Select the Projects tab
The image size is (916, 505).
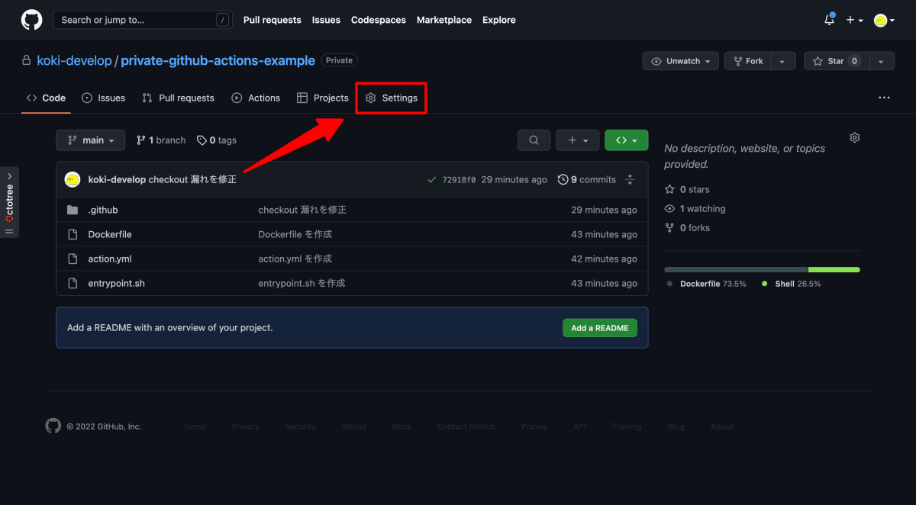pyautogui.click(x=322, y=98)
